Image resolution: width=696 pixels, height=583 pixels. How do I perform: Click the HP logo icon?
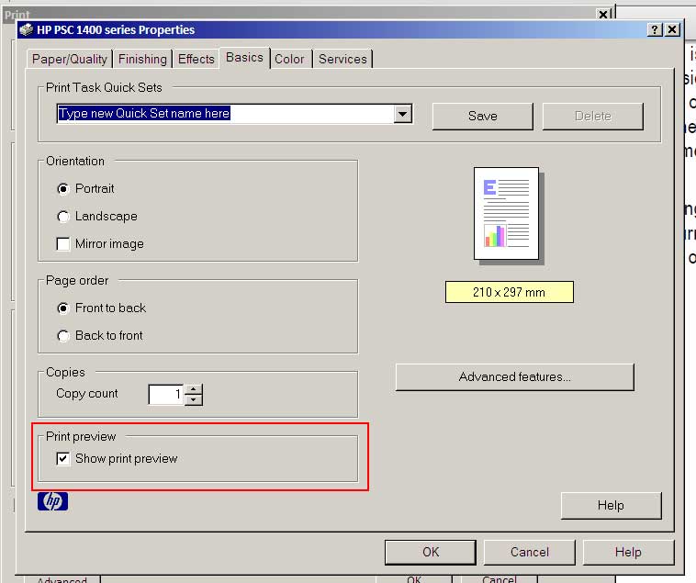click(53, 501)
